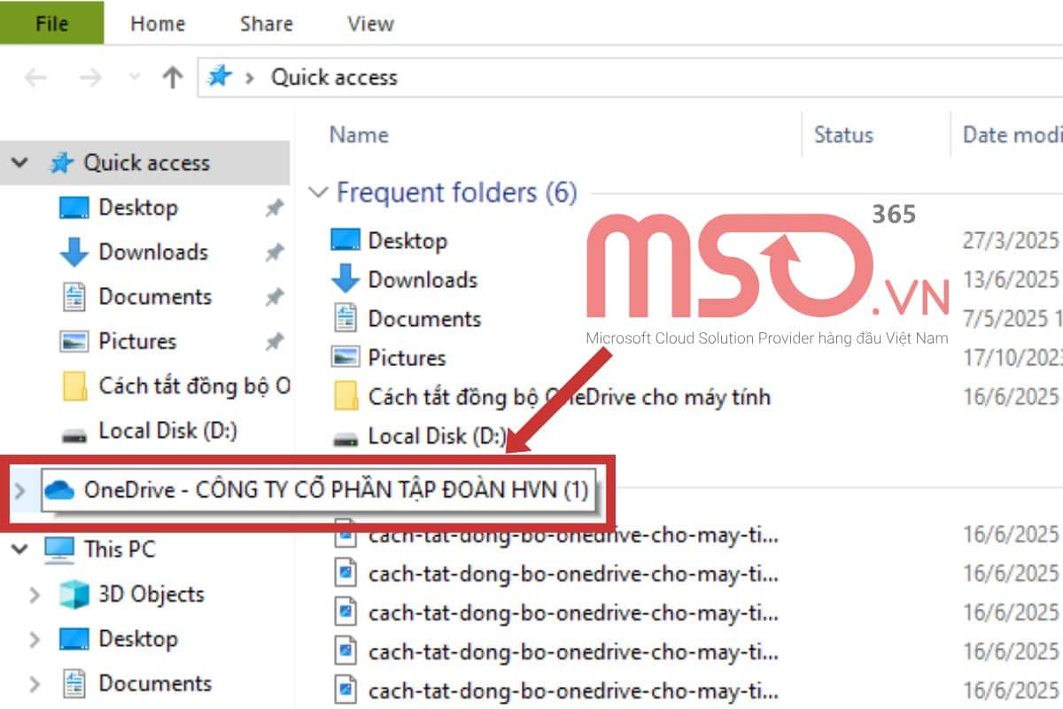Open the Pictures frequent folder icon

(345, 357)
